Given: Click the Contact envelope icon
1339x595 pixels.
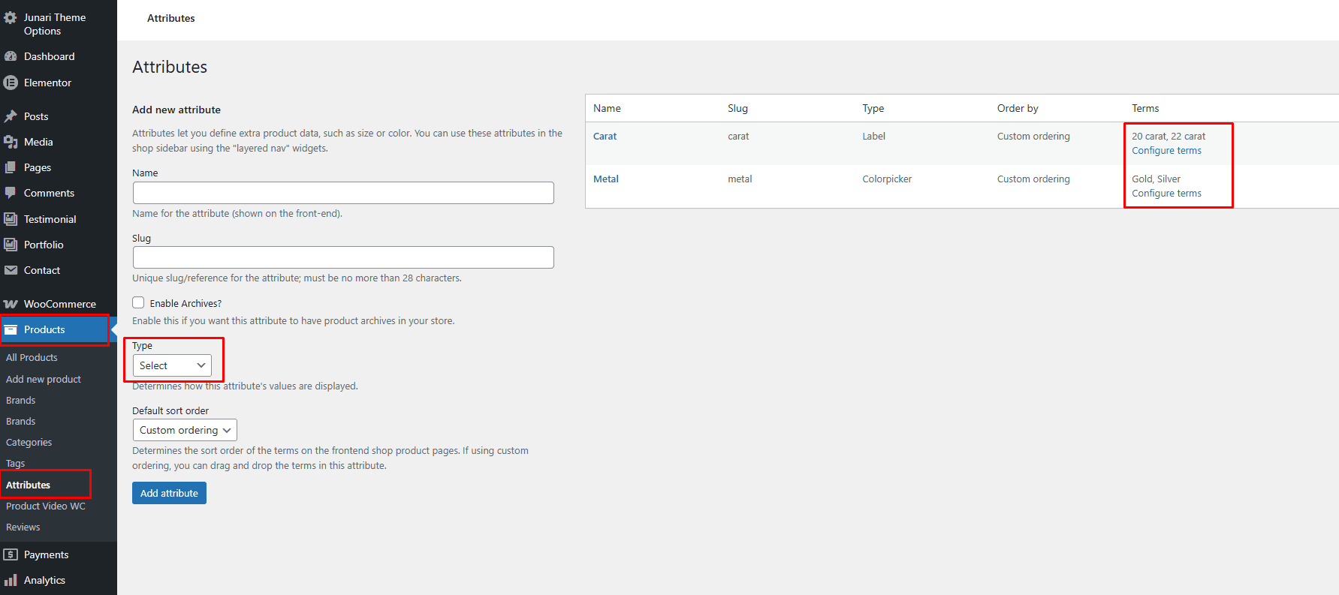Looking at the screenshot, I should pyautogui.click(x=11, y=270).
